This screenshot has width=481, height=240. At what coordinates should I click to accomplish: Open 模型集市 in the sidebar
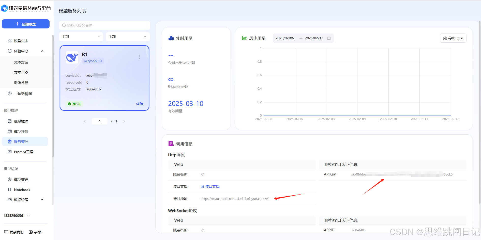click(21, 41)
